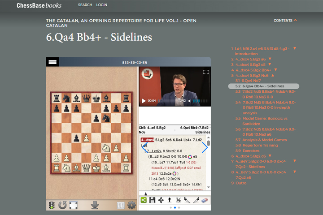Click the first pen annotation icon
The image size is (323, 215).
(187, 200)
